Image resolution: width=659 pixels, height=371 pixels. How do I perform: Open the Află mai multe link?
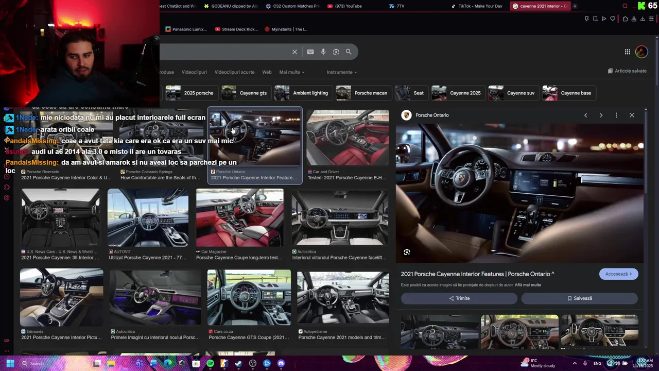click(528, 285)
